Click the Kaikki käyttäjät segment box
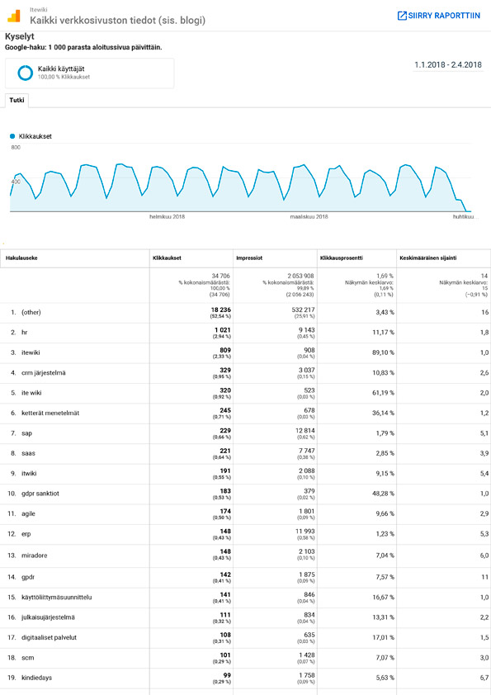Viewport: 491px width, 695px height. (89, 73)
